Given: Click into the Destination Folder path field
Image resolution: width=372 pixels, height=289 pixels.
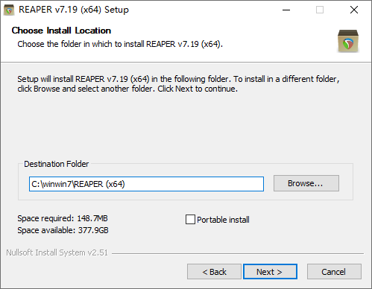Looking at the screenshot, I should point(146,184).
